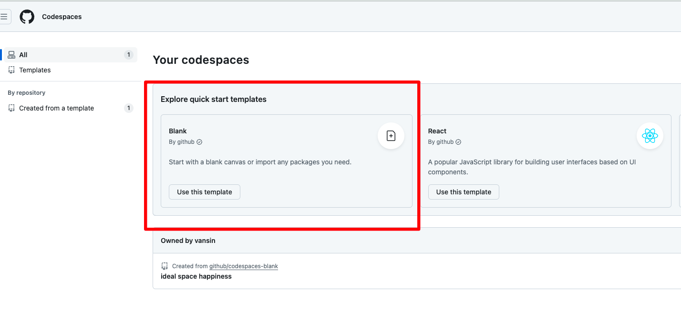Click verified badge beside React's By github
The width and height of the screenshot is (681, 322).
click(458, 142)
